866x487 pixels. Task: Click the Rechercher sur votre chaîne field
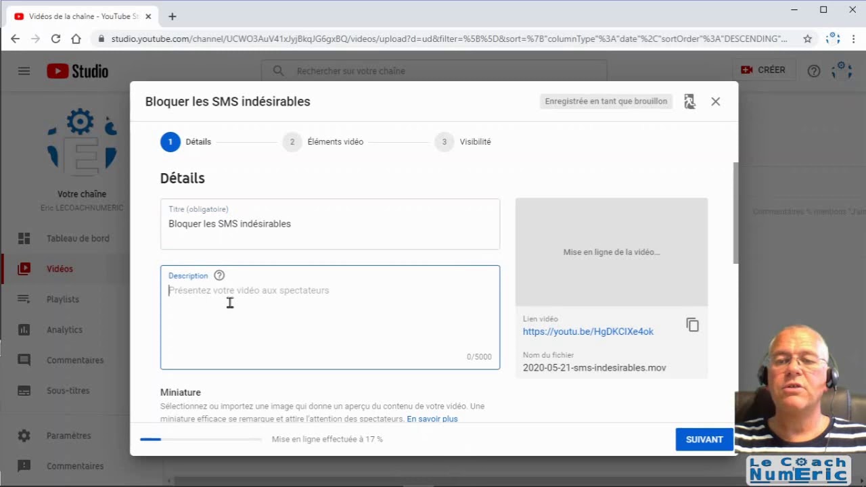(434, 70)
